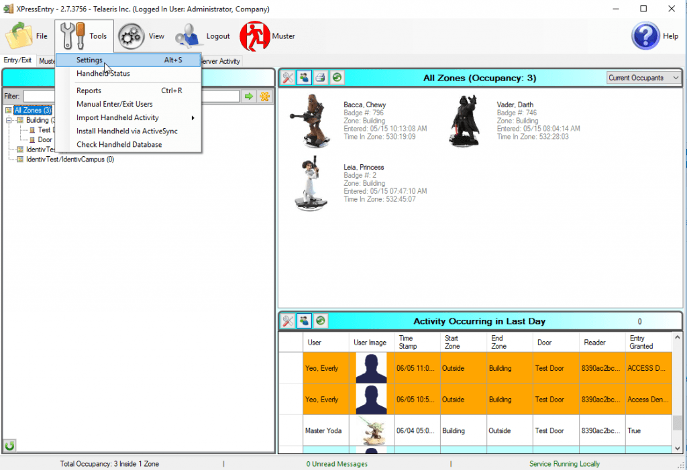Click the green arrow beside the Filter field
Screen dimensions: 687x470
249,97
